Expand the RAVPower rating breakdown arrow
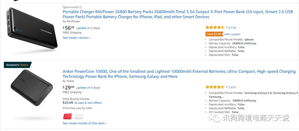 coord(227,27)
